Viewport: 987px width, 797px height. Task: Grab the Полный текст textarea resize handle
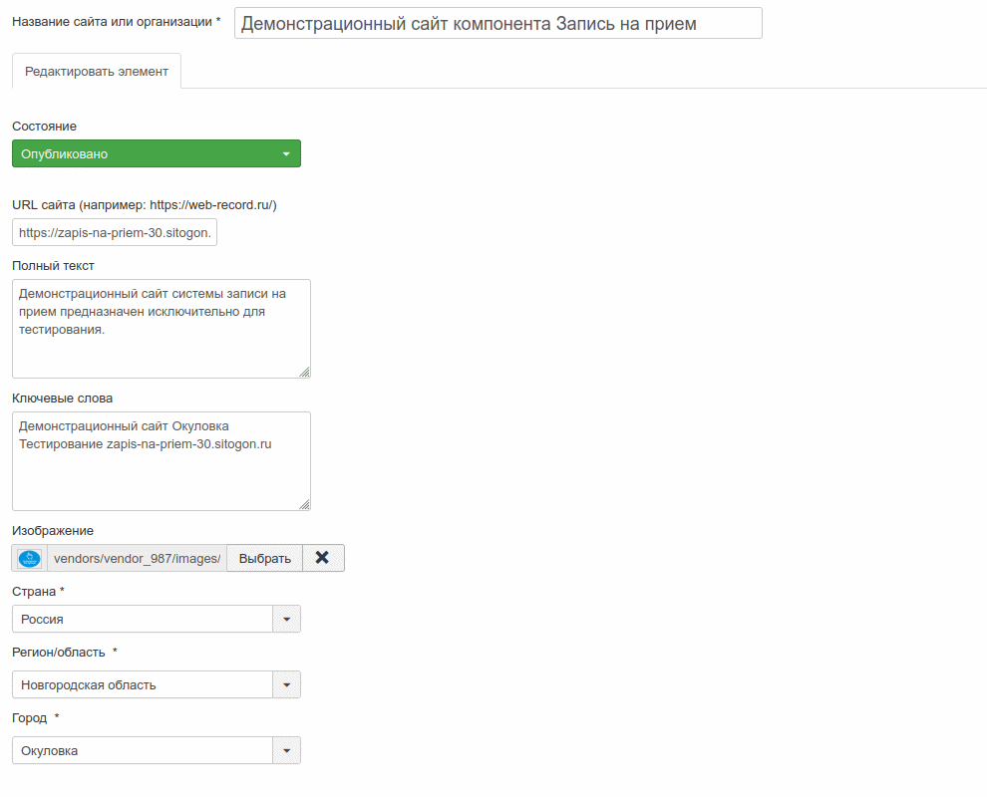tap(304, 372)
